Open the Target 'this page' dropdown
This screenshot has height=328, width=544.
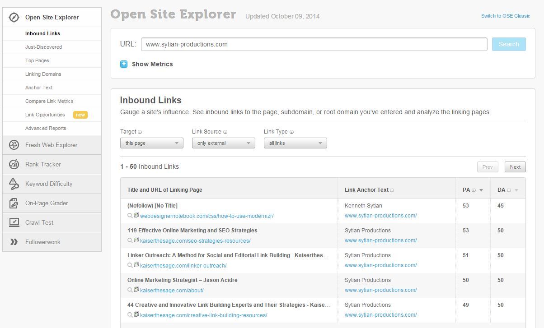(x=152, y=143)
